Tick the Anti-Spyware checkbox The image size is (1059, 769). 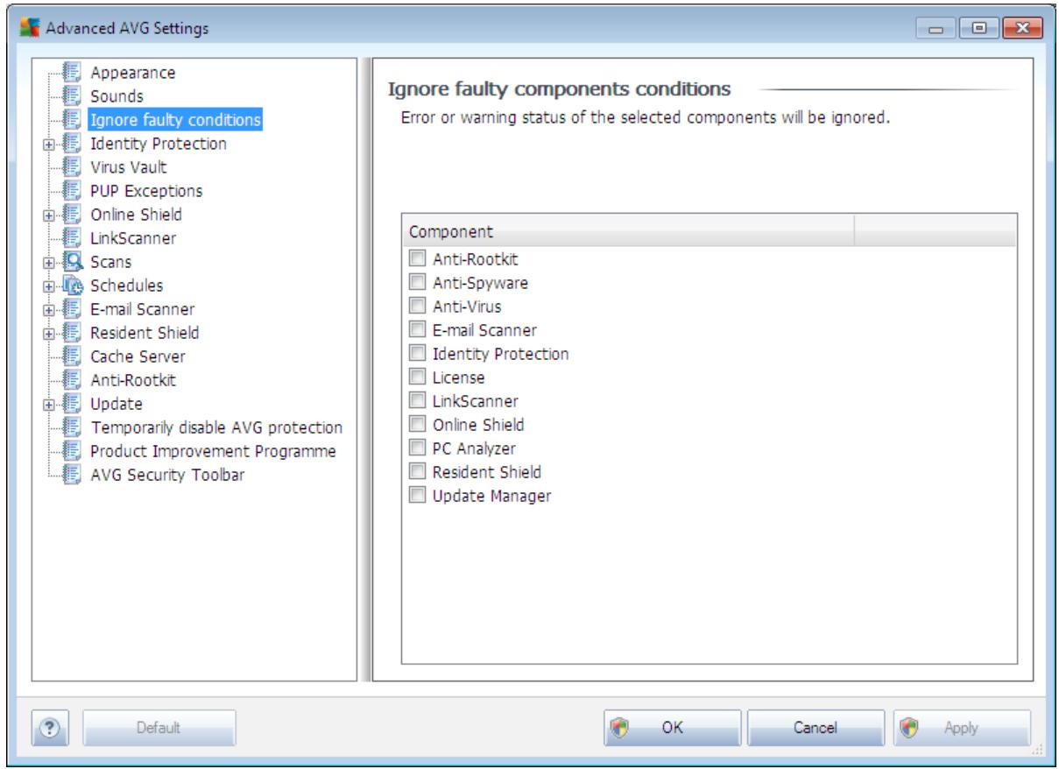click(417, 283)
